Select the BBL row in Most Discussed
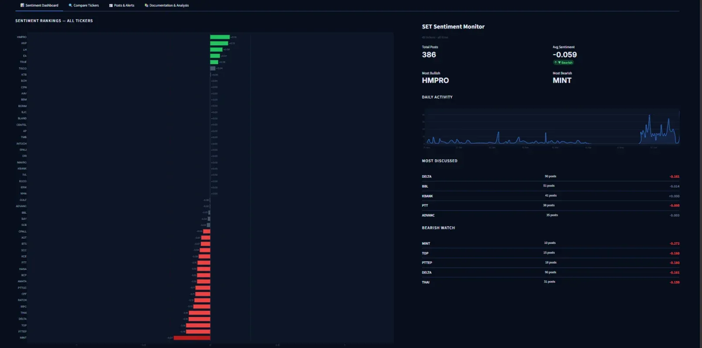 pos(551,186)
